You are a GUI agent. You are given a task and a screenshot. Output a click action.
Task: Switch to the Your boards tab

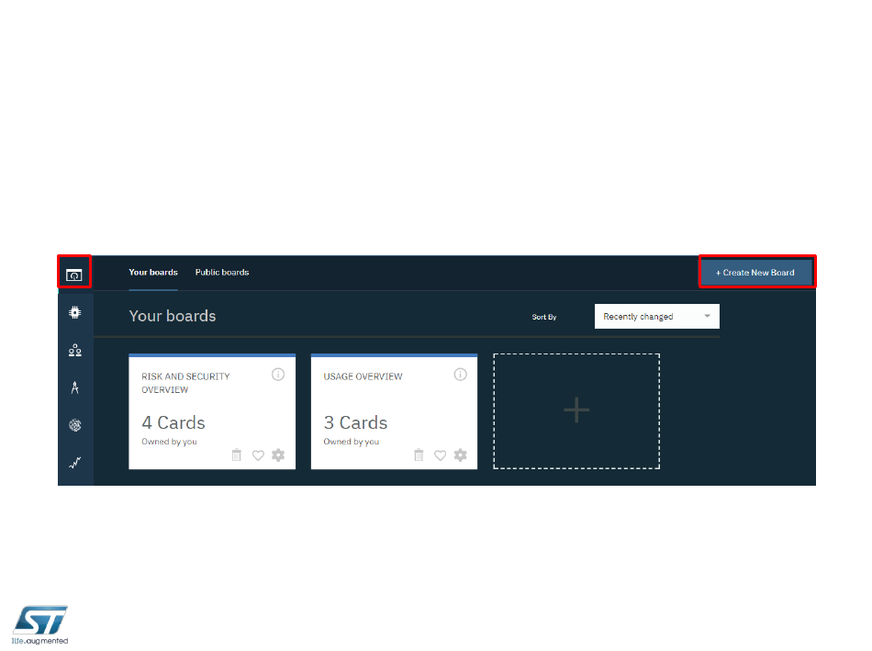point(153,273)
